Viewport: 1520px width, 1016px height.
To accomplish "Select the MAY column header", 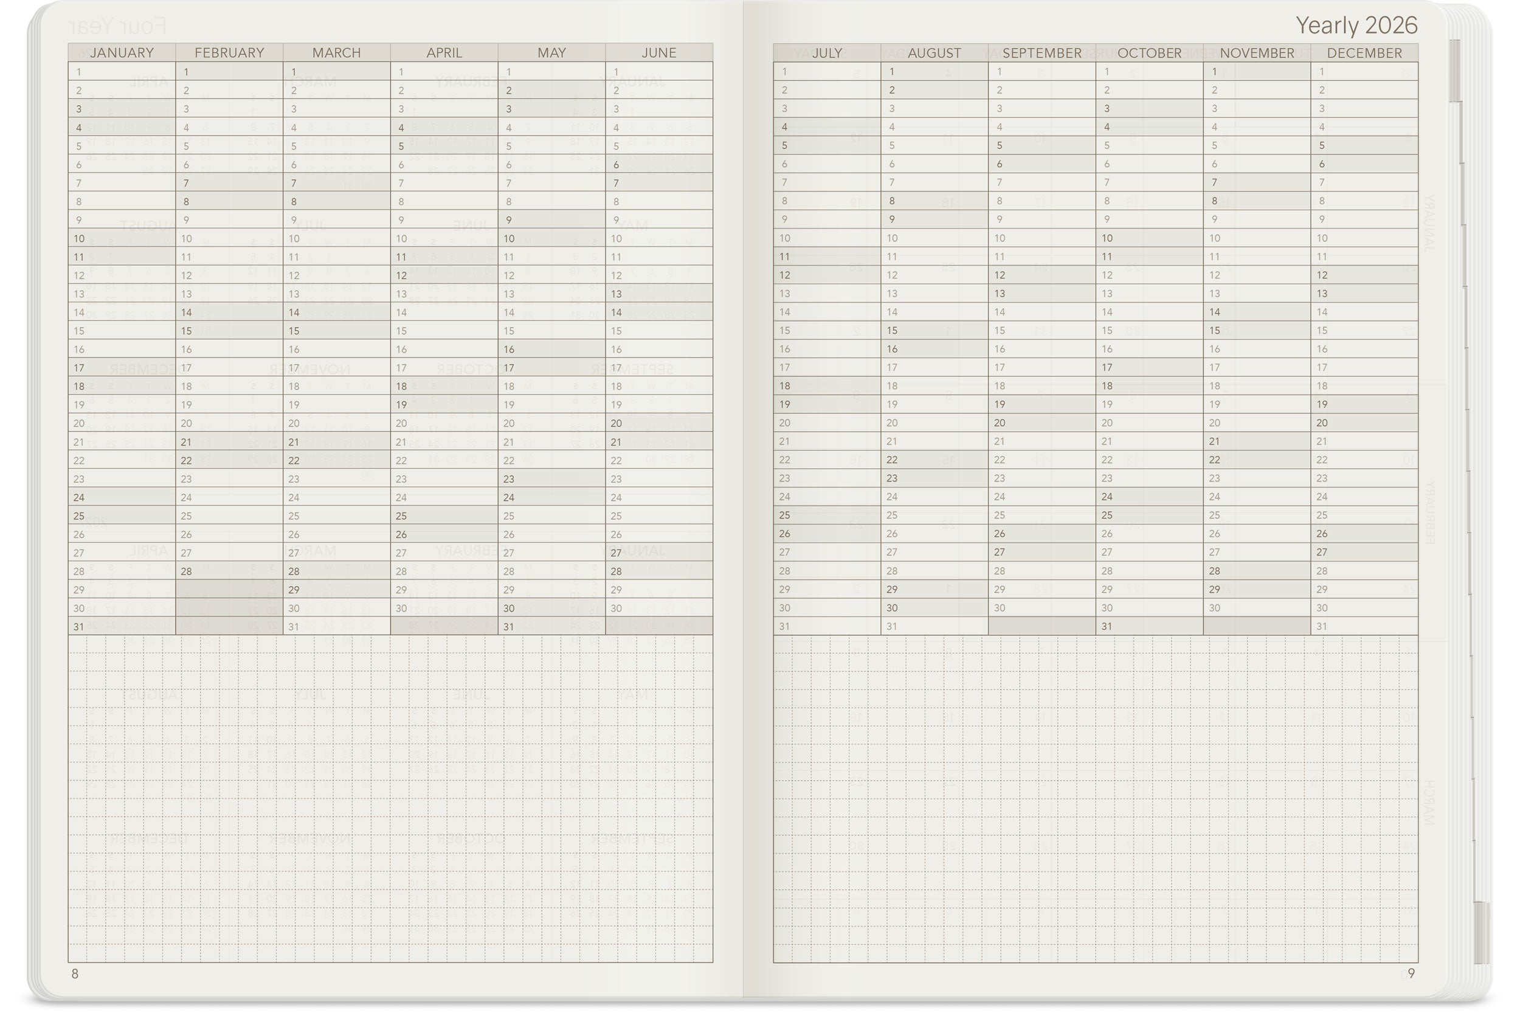I will click(551, 52).
